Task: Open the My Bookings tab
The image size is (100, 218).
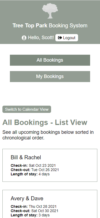Action: point(50,76)
